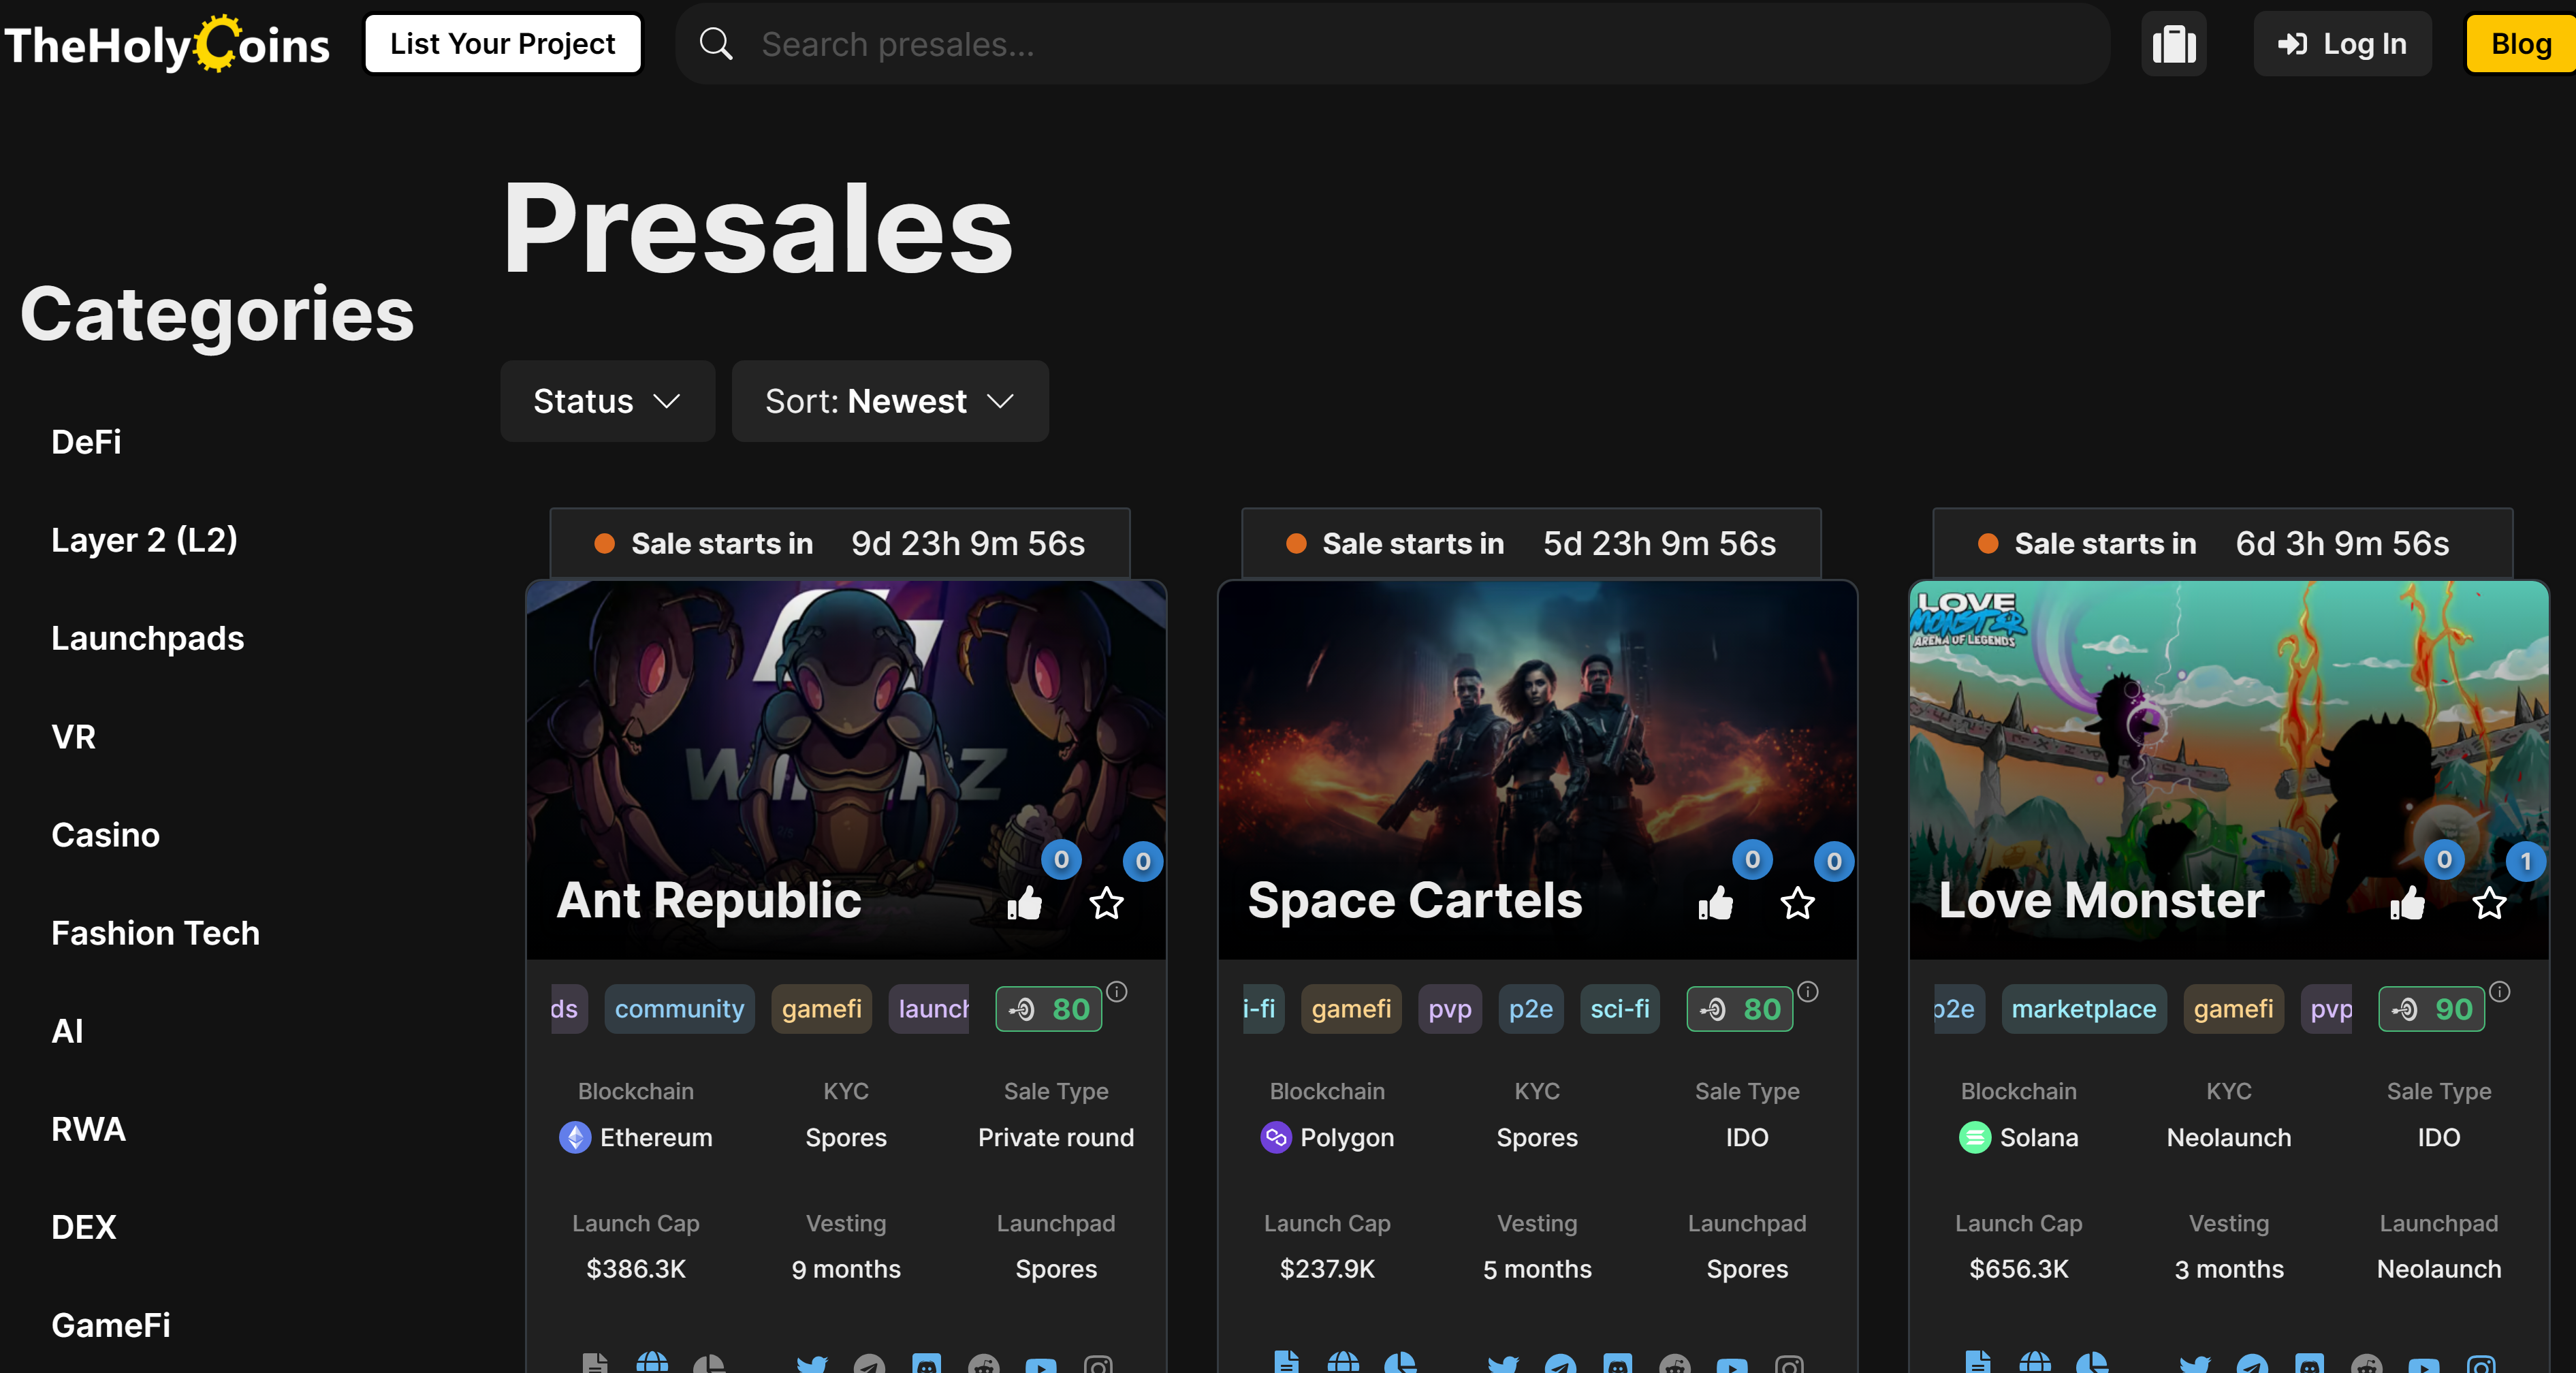Click the sci-fi tag on Space Cartels
The image size is (2576, 1373).
tap(1620, 1008)
